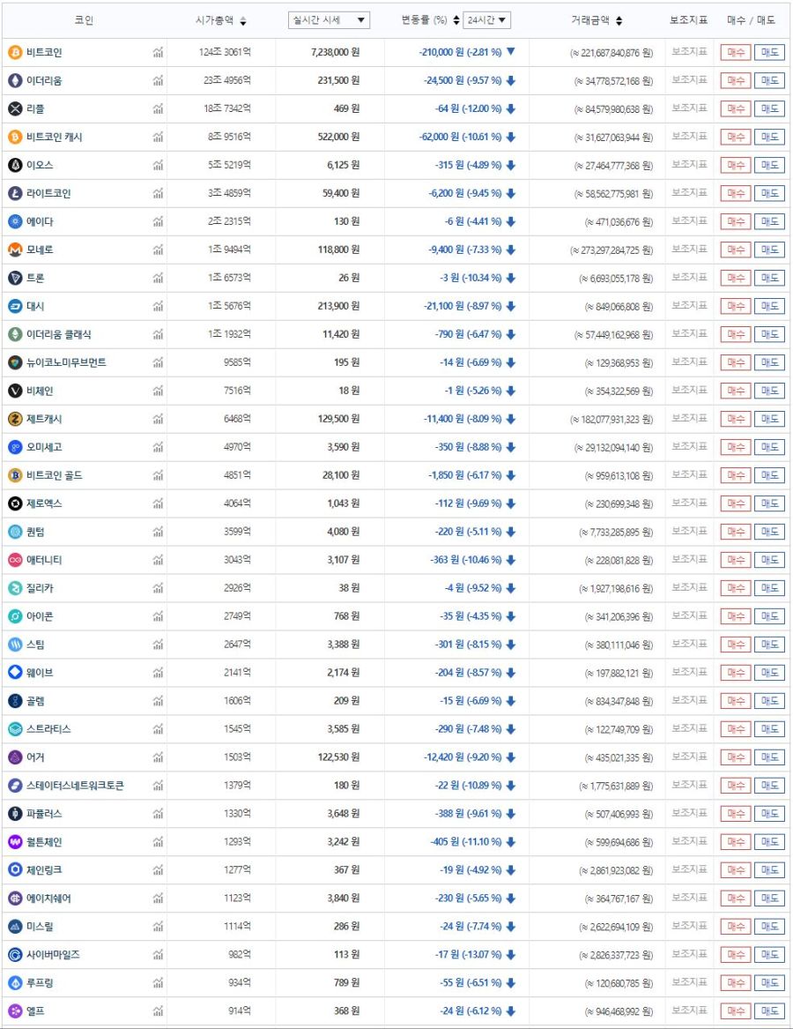The width and height of the screenshot is (793, 1029).
Task: Select the 미스릴 coin name
Action: pyautogui.click(x=40, y=927)
